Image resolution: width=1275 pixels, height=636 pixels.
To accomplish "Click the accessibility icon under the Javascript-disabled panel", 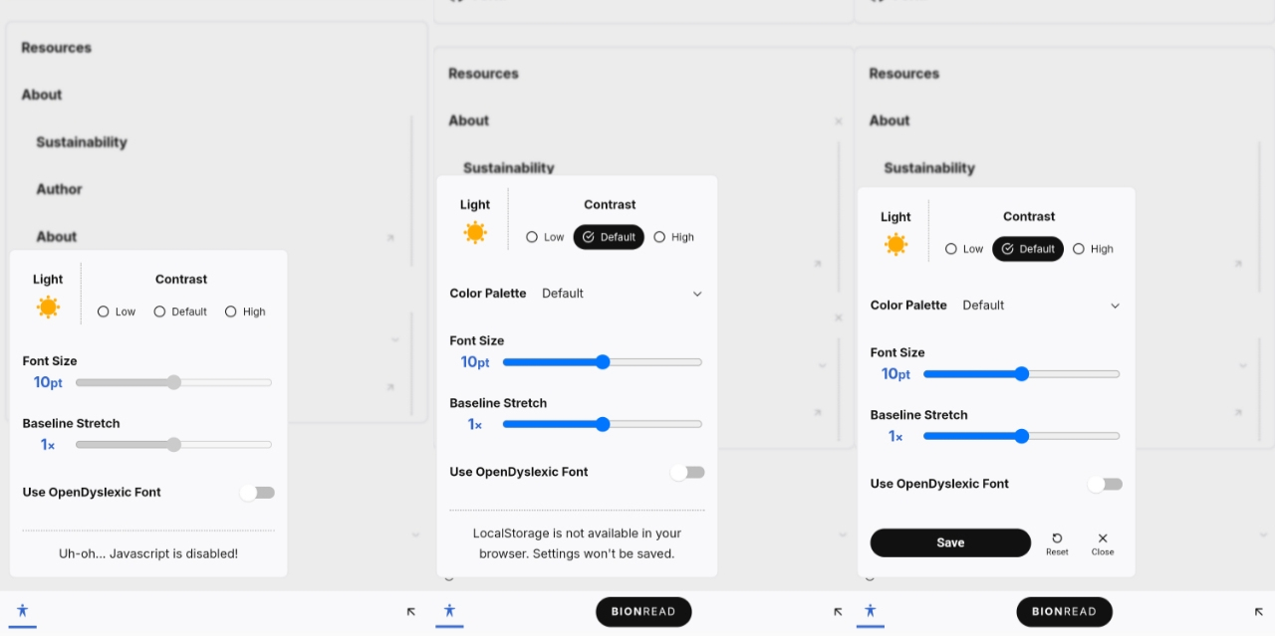I will pos(23,611).
